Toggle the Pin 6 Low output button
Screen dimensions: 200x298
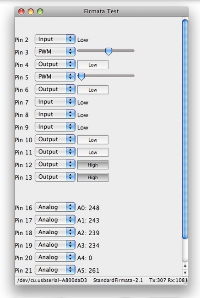click(93, 90)
